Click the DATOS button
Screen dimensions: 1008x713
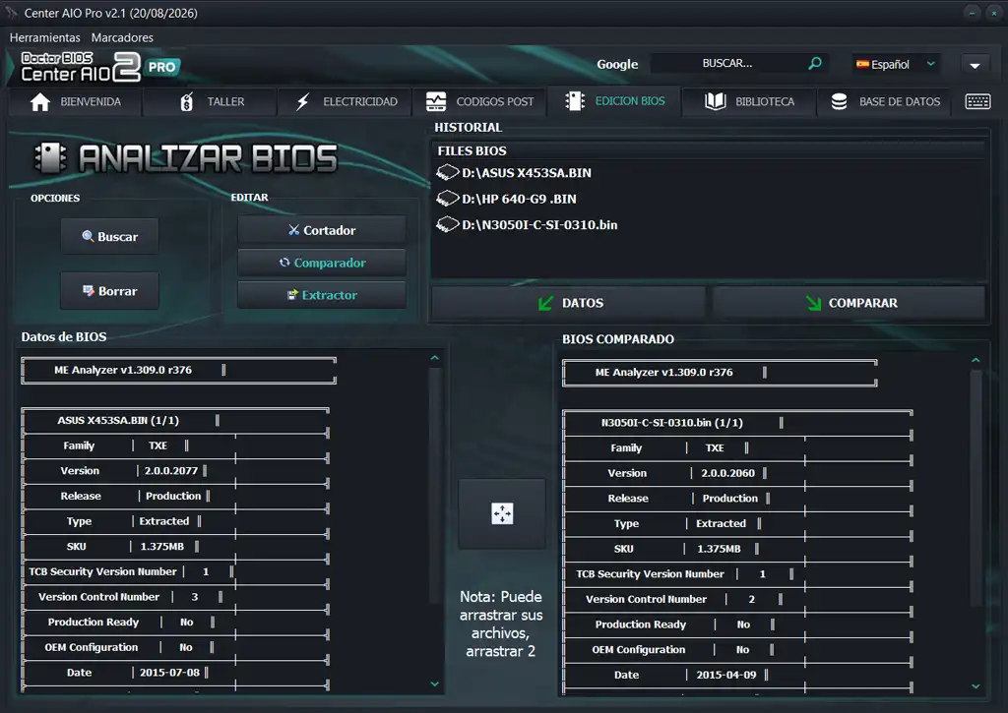coord(569,303)
